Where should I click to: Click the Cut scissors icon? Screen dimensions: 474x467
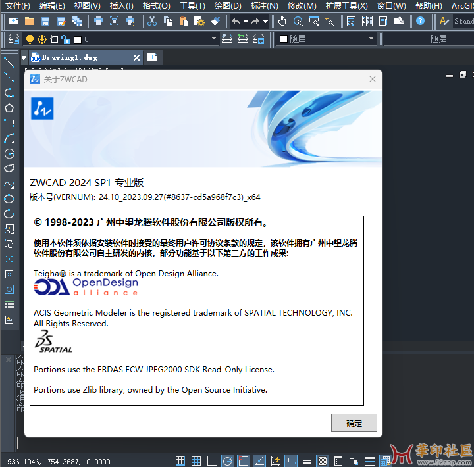152,21
